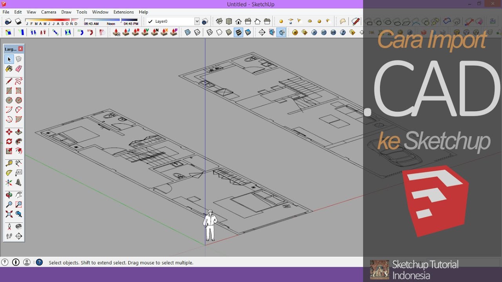The image size is (502, 282).
Task: Enable Hidden Line face style
Action: [x=219, y=33]
